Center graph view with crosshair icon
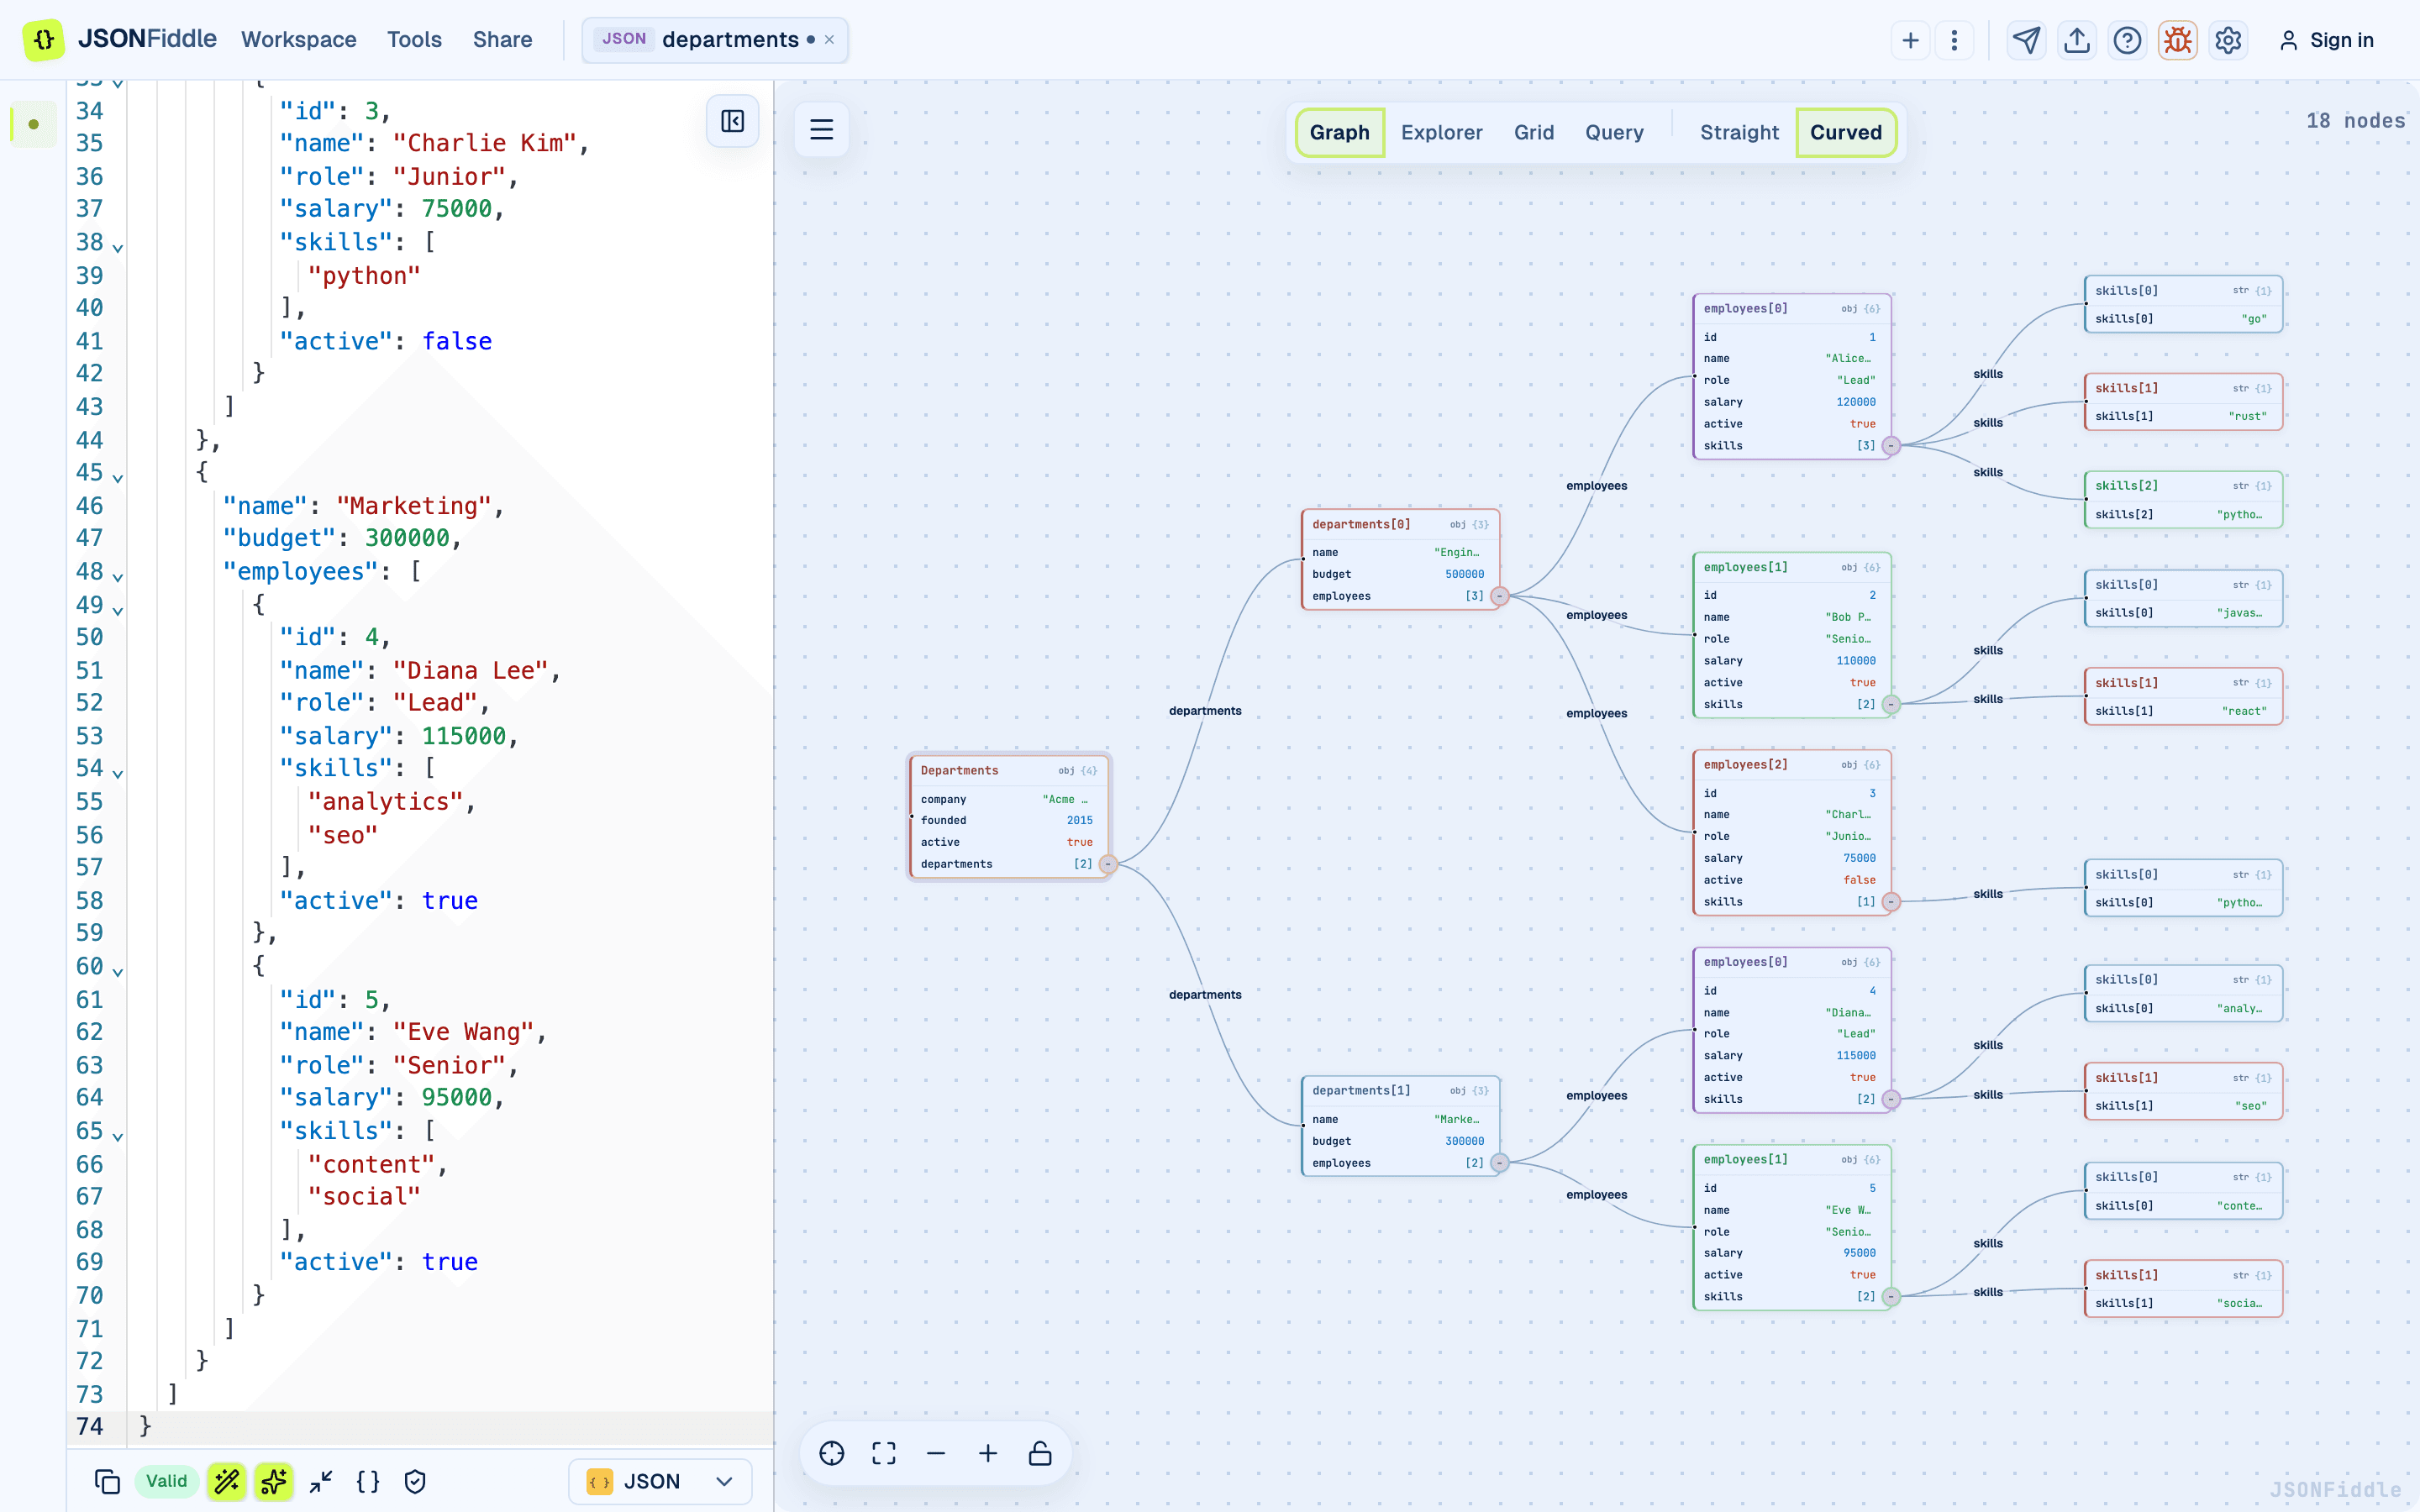This screenshot has width=2420, height=1512. (832, 1453)
